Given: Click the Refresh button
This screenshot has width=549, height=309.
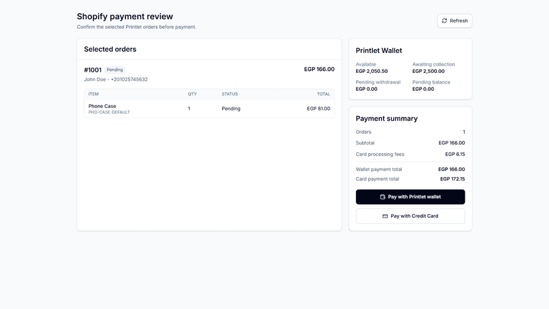Looking at the screenshot, I should (x=454, y=21).
